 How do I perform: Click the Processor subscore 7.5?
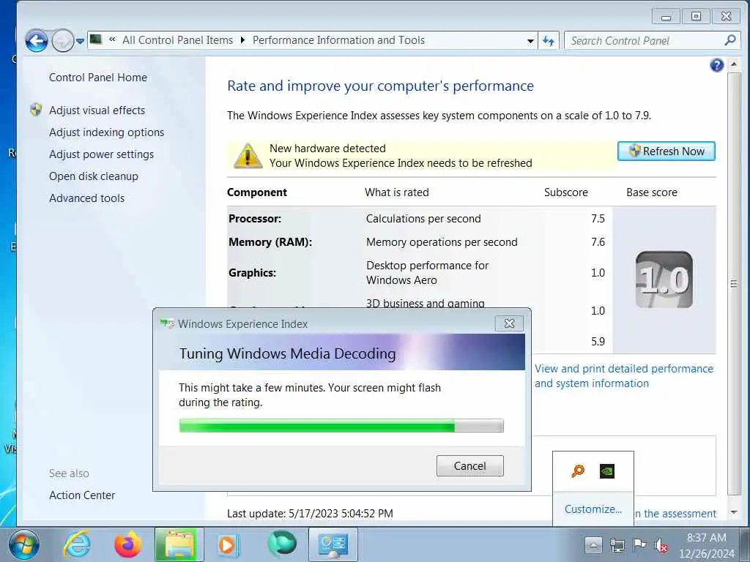(x=598, y=219)
